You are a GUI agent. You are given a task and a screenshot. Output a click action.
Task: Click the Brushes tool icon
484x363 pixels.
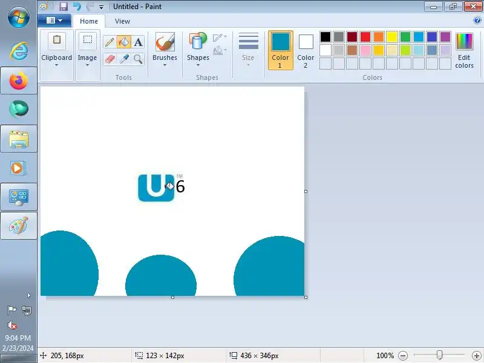(x=165, y=42)
